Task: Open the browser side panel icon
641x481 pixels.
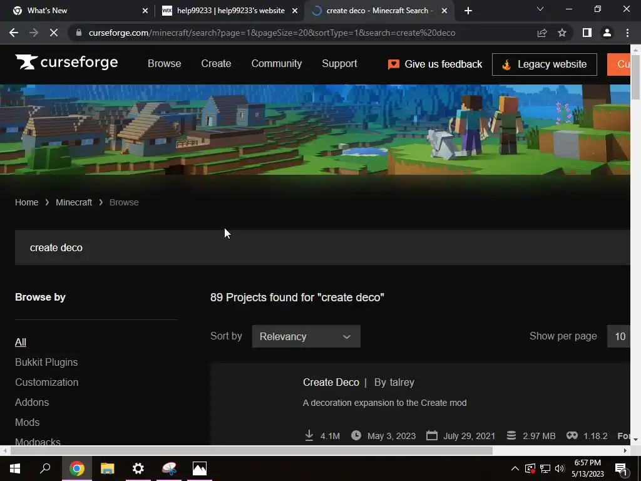Action: click(x=587, y=33)
